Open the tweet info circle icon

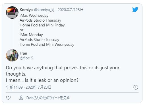coord(136,87)
